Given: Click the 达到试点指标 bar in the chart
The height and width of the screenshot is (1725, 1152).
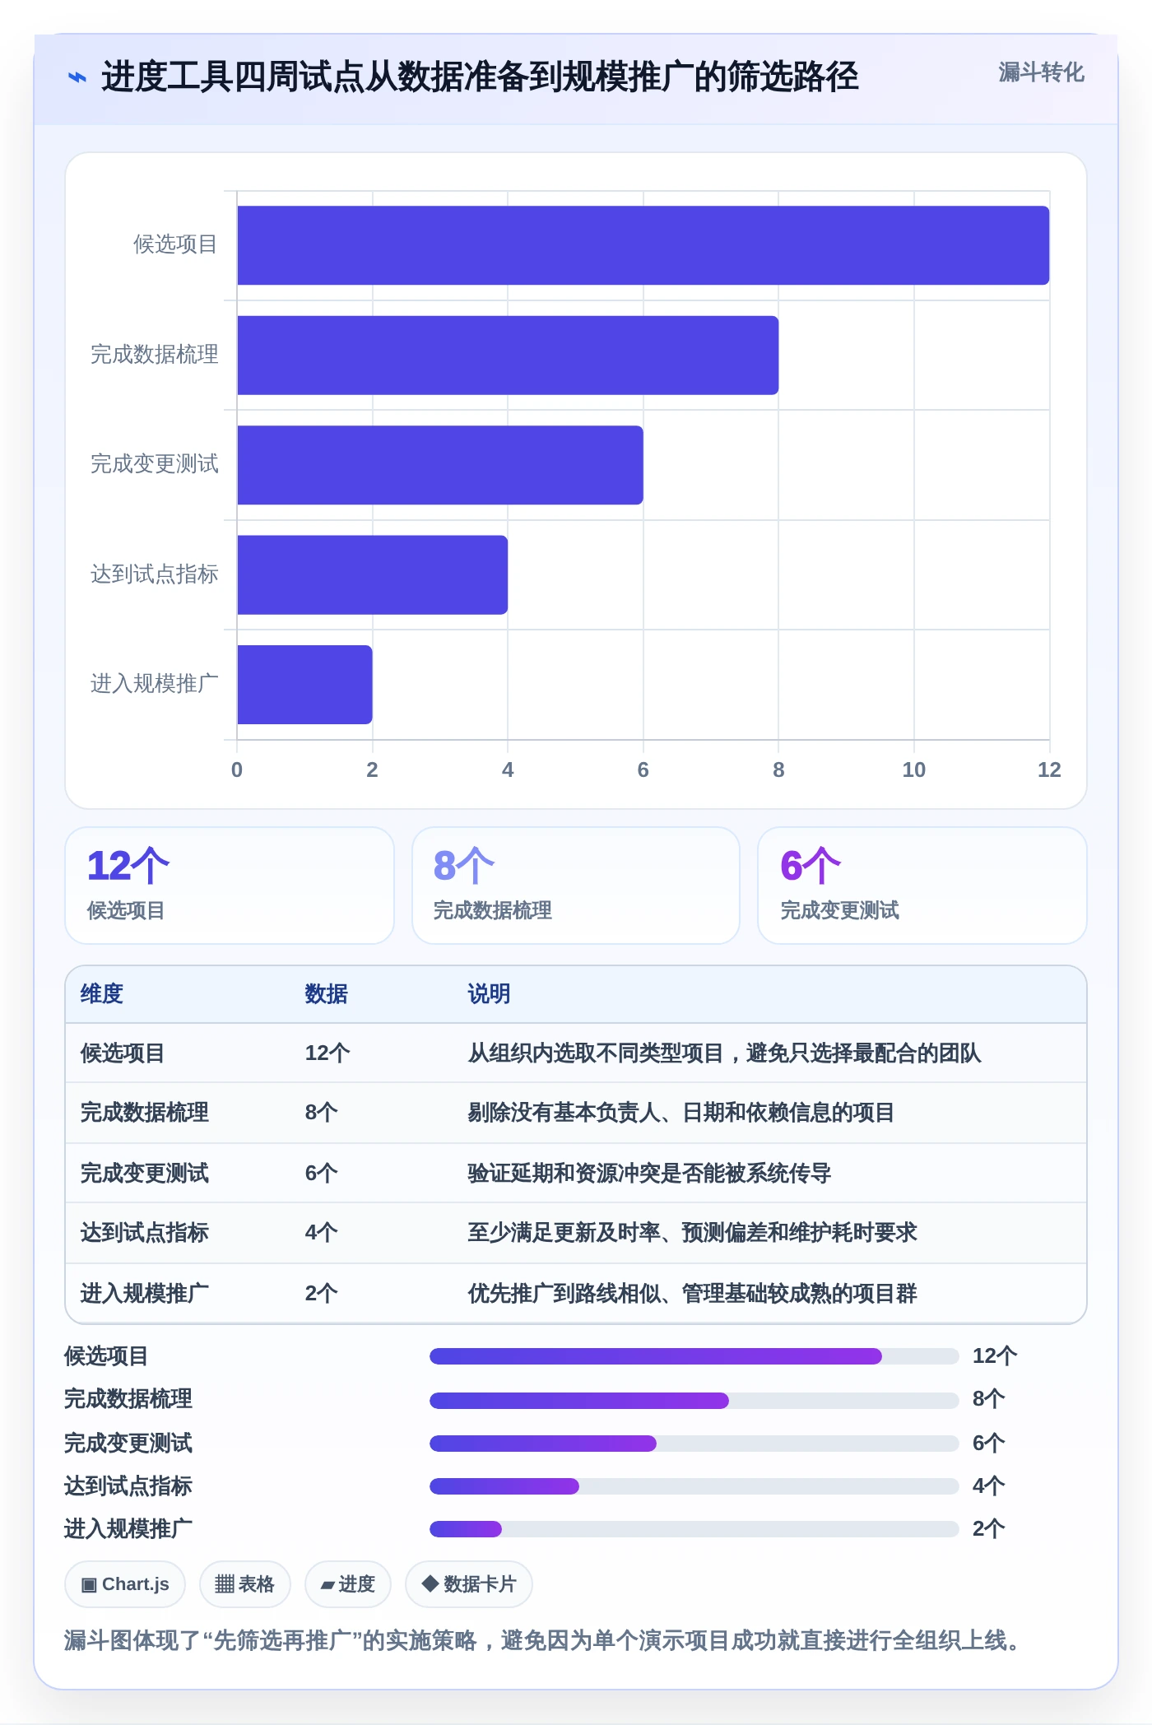Looking at the screenshot, I should pyautogui.click(x=372, y=574).
